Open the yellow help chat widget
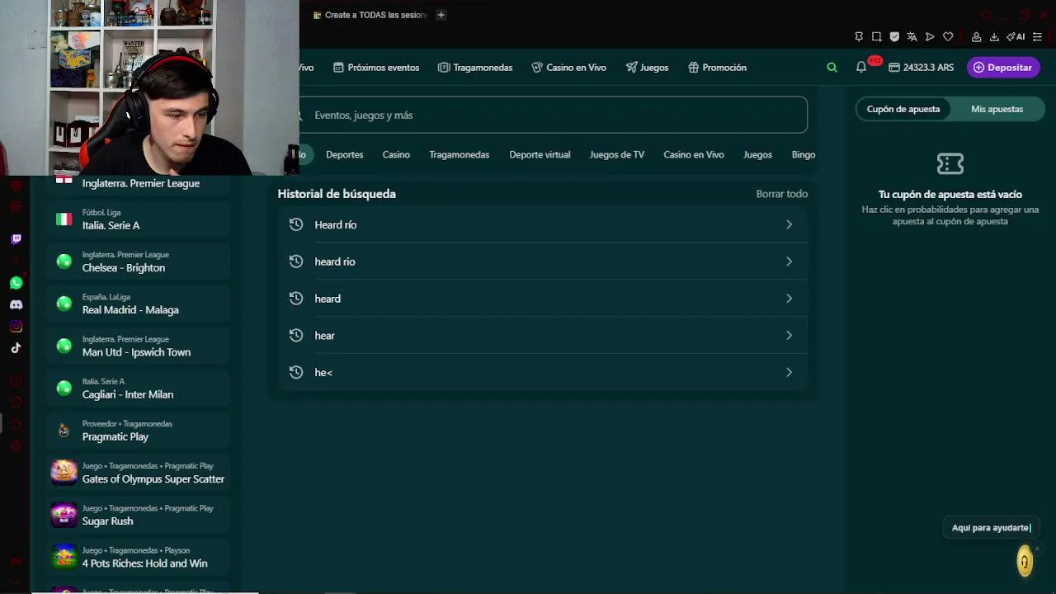Screen dimensions: 1056x594 (1024, 561)
